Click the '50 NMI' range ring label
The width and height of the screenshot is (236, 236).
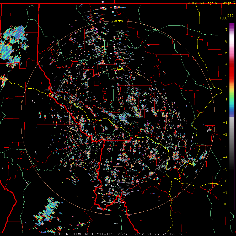pyautogui.click(x=118, y=69)
